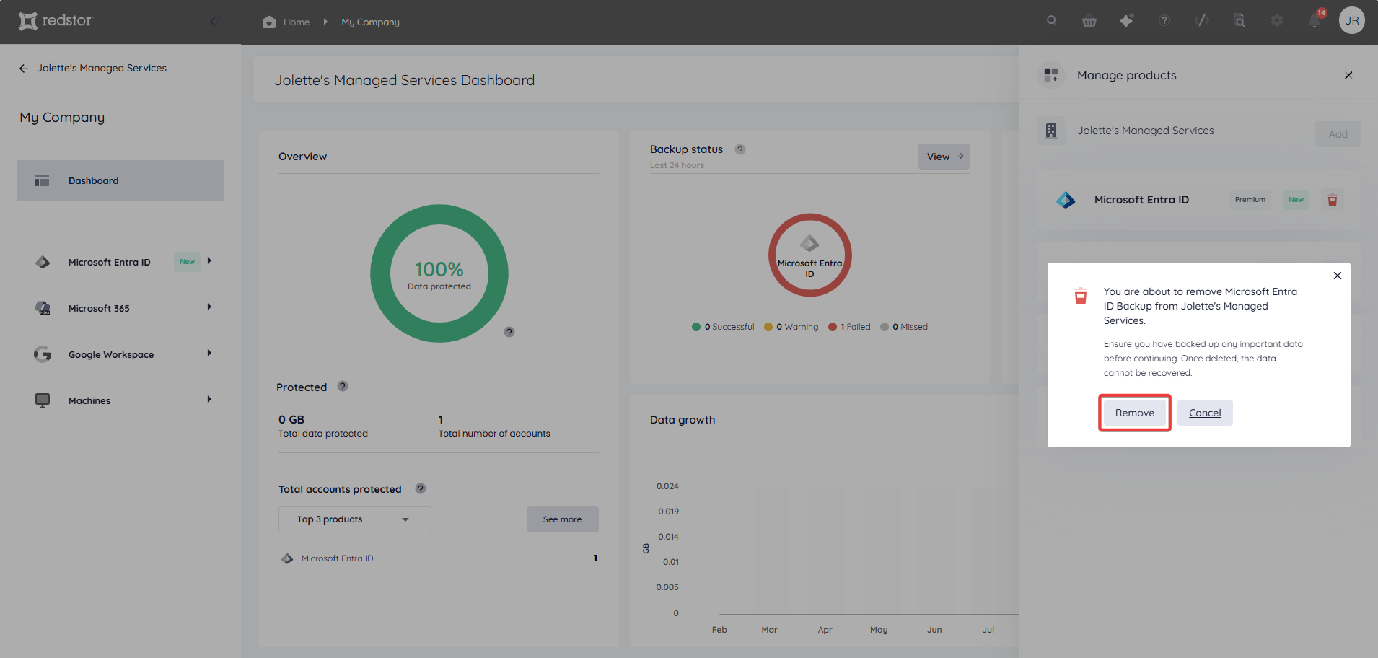Expand Microsoft 365 sidebar item
Screen dimensions: 1378x658
pyautogui.click(x=209, y=307)
